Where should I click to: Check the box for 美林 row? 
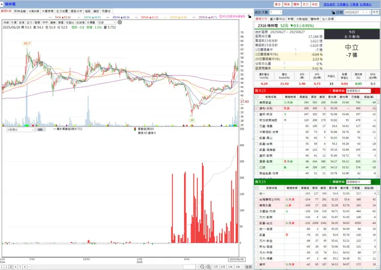(256, 264)
